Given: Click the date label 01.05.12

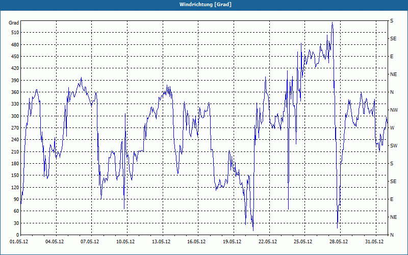Looking at the screenshot, I should 19,242.
